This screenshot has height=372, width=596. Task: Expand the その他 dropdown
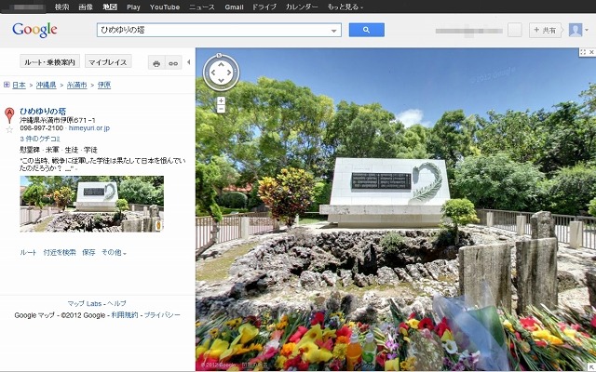pyautogui.click(x=114, y=252)
